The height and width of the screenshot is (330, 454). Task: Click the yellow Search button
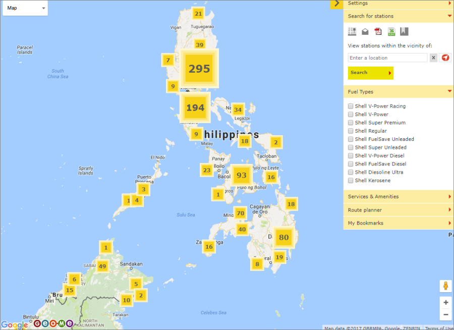point(371,73)
